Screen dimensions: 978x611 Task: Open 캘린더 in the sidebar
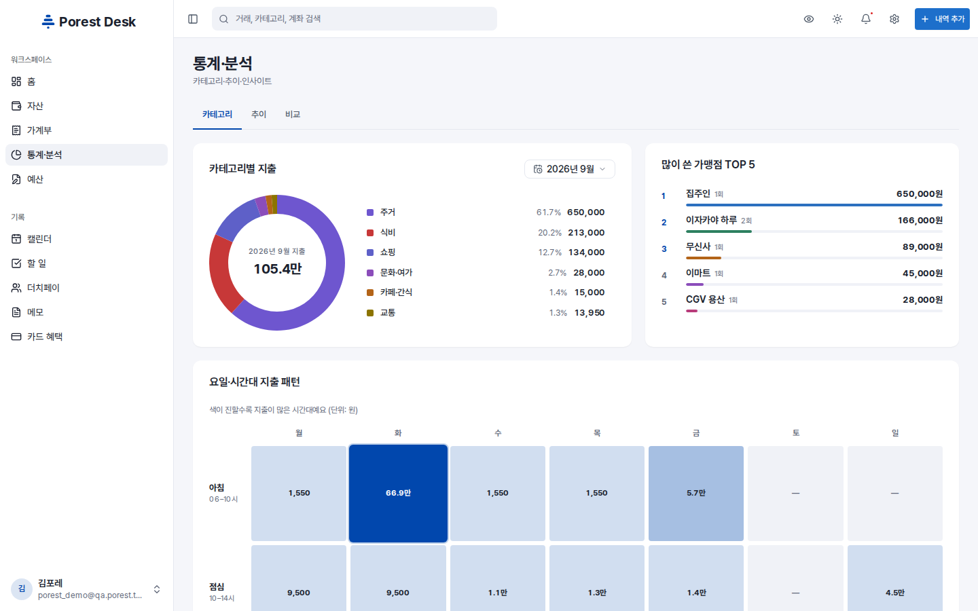coord(86,239)
